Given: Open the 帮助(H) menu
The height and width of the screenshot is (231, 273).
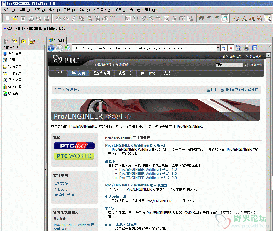Looking at the screenshot, I should 150,10.
